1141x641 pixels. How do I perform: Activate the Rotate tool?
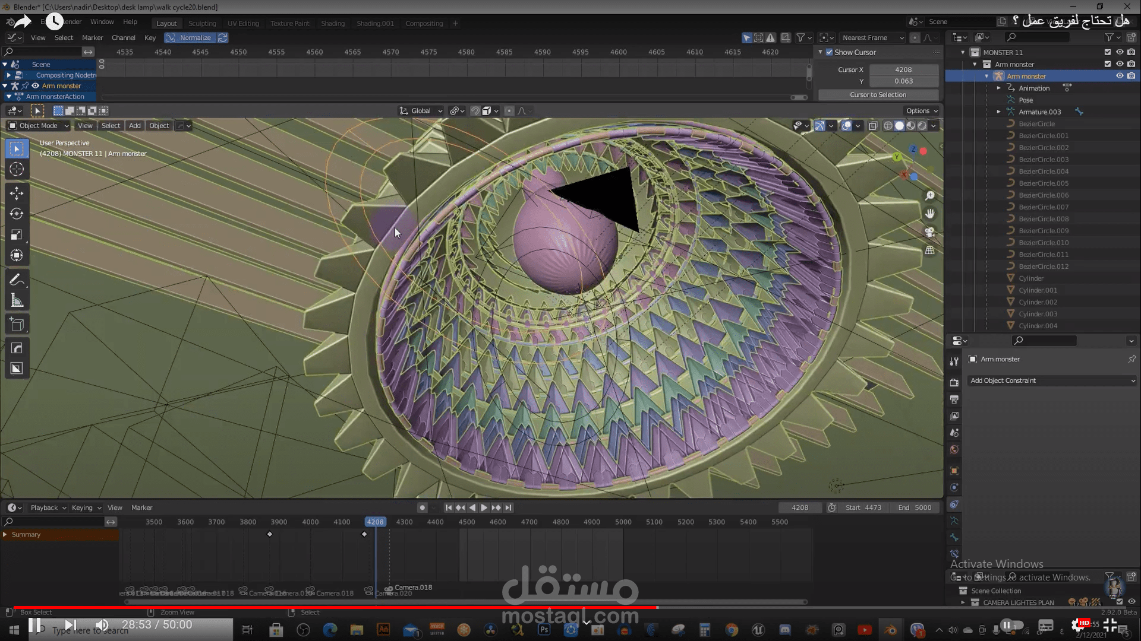tap(17, 214)
